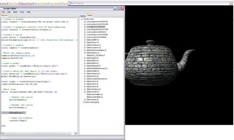The height and width of the screenshot is (140, 234).
Task: Click the Script Editor title bar icon
Action: (x=2, y=8)
